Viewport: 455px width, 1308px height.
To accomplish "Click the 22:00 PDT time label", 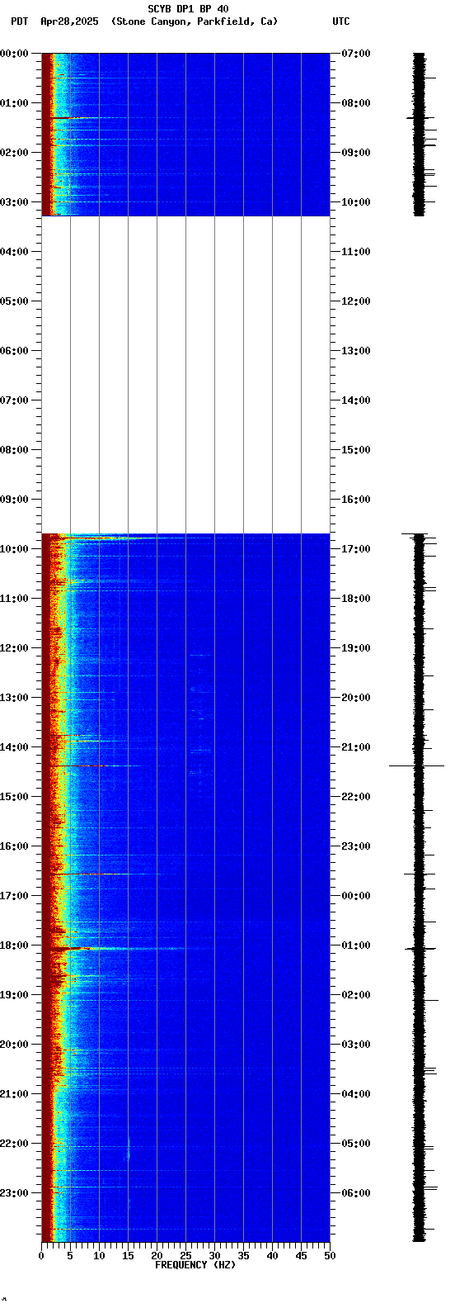I will tap(14, 1144).
